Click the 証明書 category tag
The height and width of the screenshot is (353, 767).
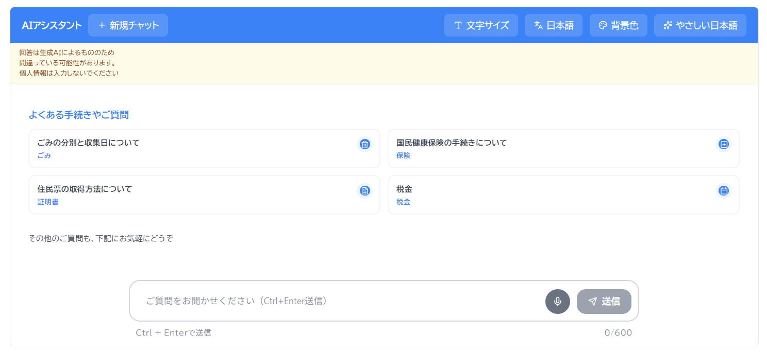(x=47, y=202)
